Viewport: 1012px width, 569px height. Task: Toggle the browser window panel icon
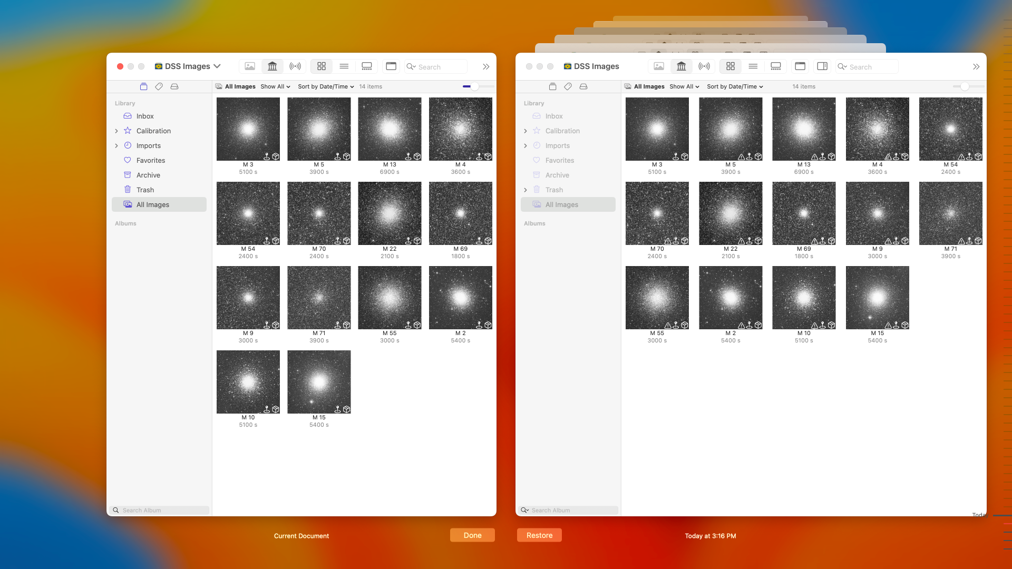tap(391, 66)
